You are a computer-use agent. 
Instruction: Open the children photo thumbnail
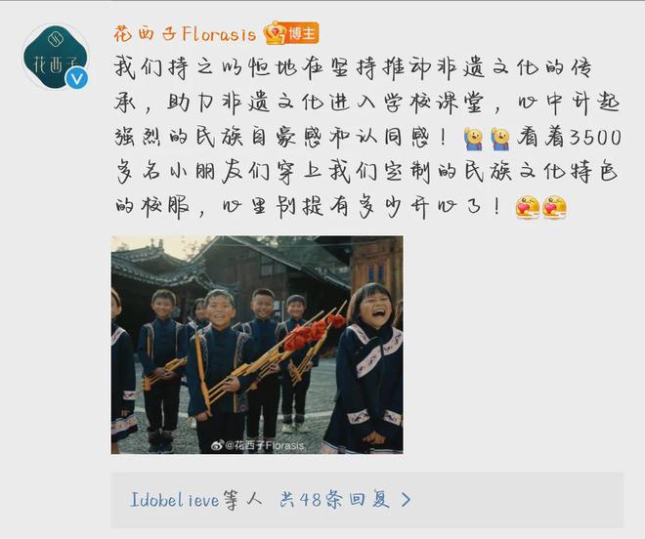(257, 345)
